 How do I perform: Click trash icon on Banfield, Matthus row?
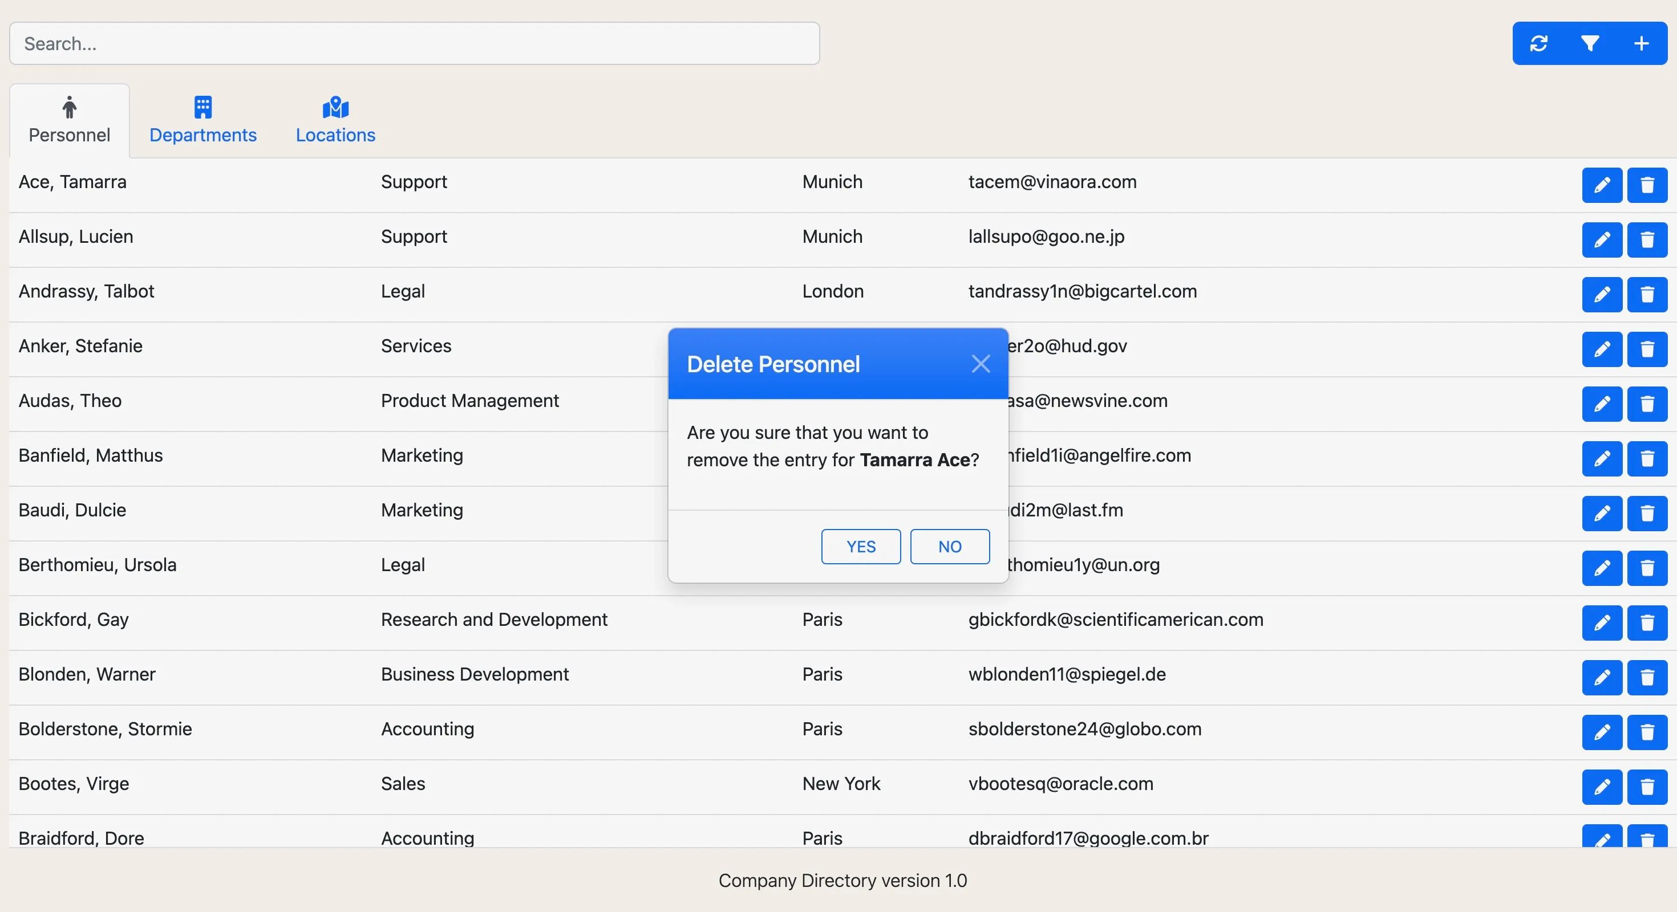pos(1647,459)
